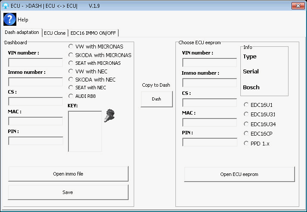Image resolution: width=307 pixels, height=212 pixels.
Task: Click the Save button
Action: point(68,192)
